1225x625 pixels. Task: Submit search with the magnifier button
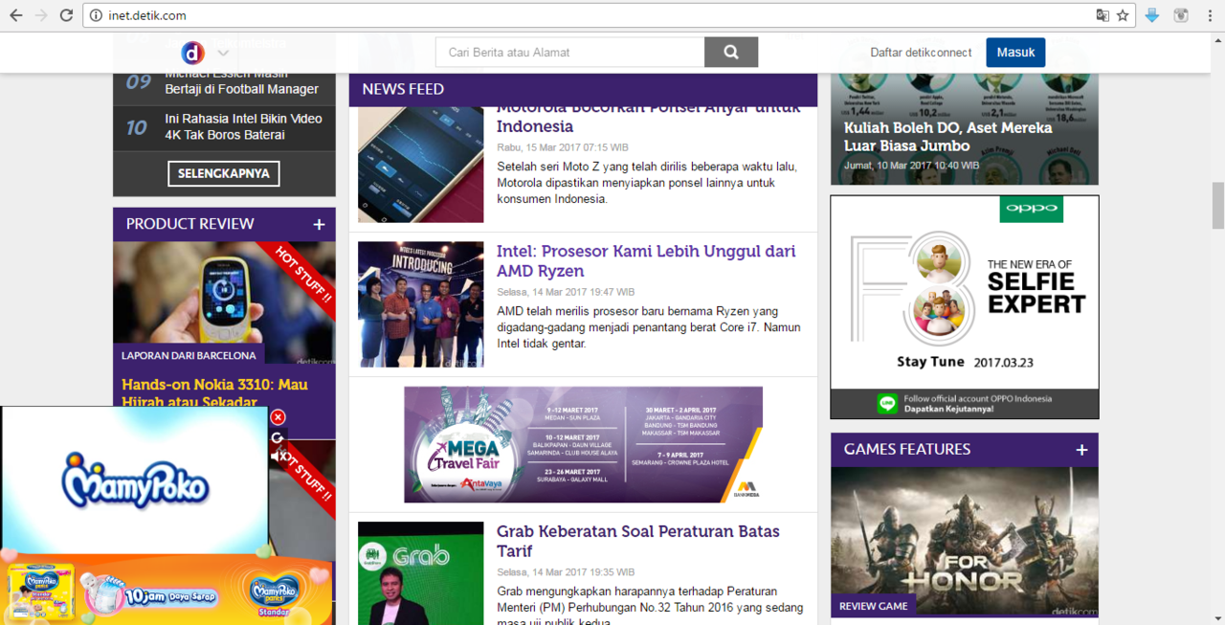[731, 53]
